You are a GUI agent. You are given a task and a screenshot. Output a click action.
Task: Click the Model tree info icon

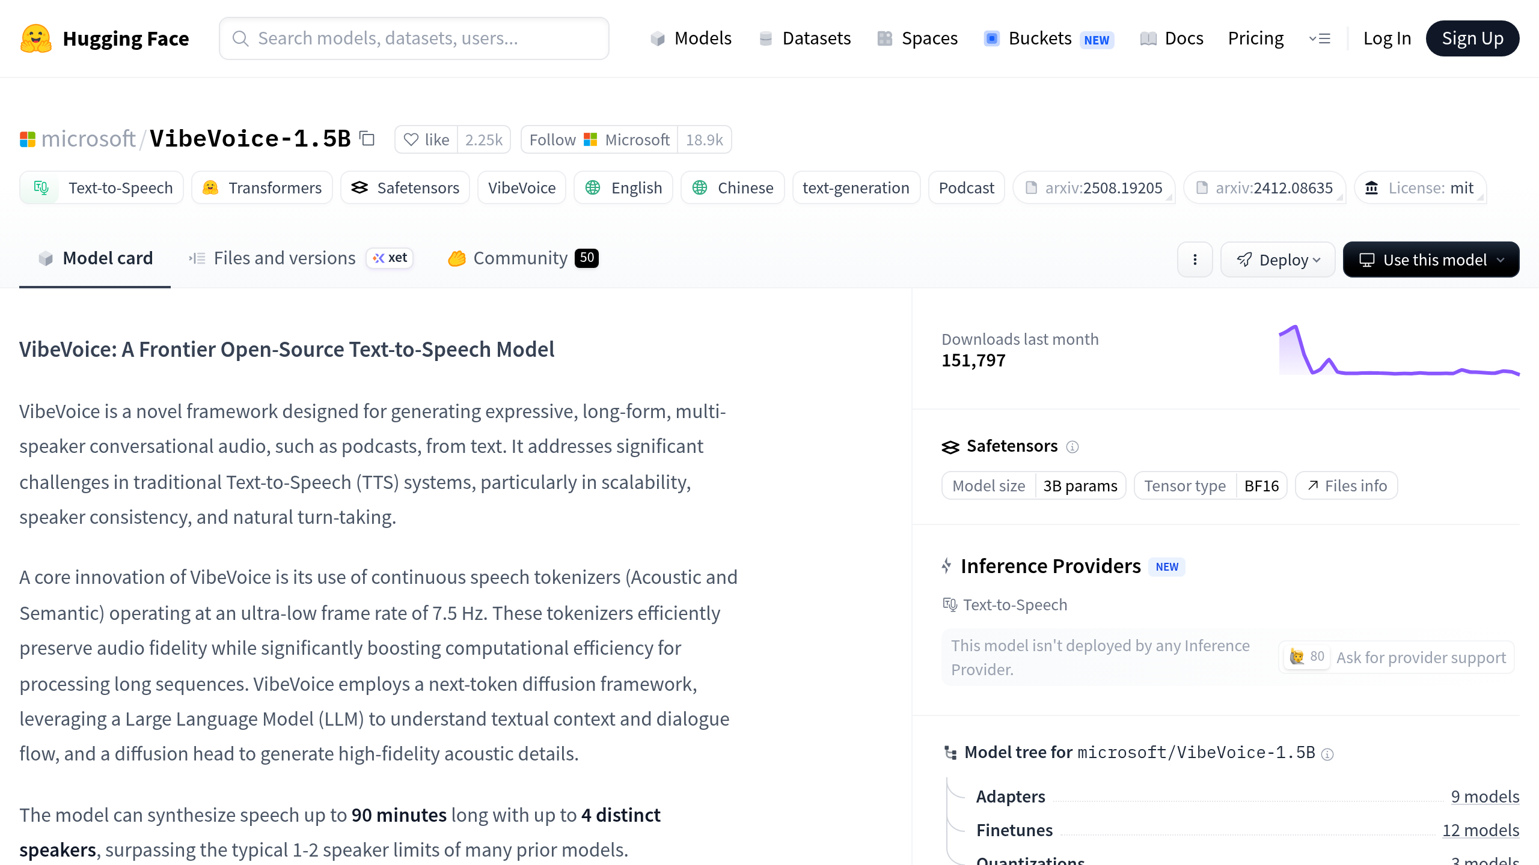(1327, 754)
